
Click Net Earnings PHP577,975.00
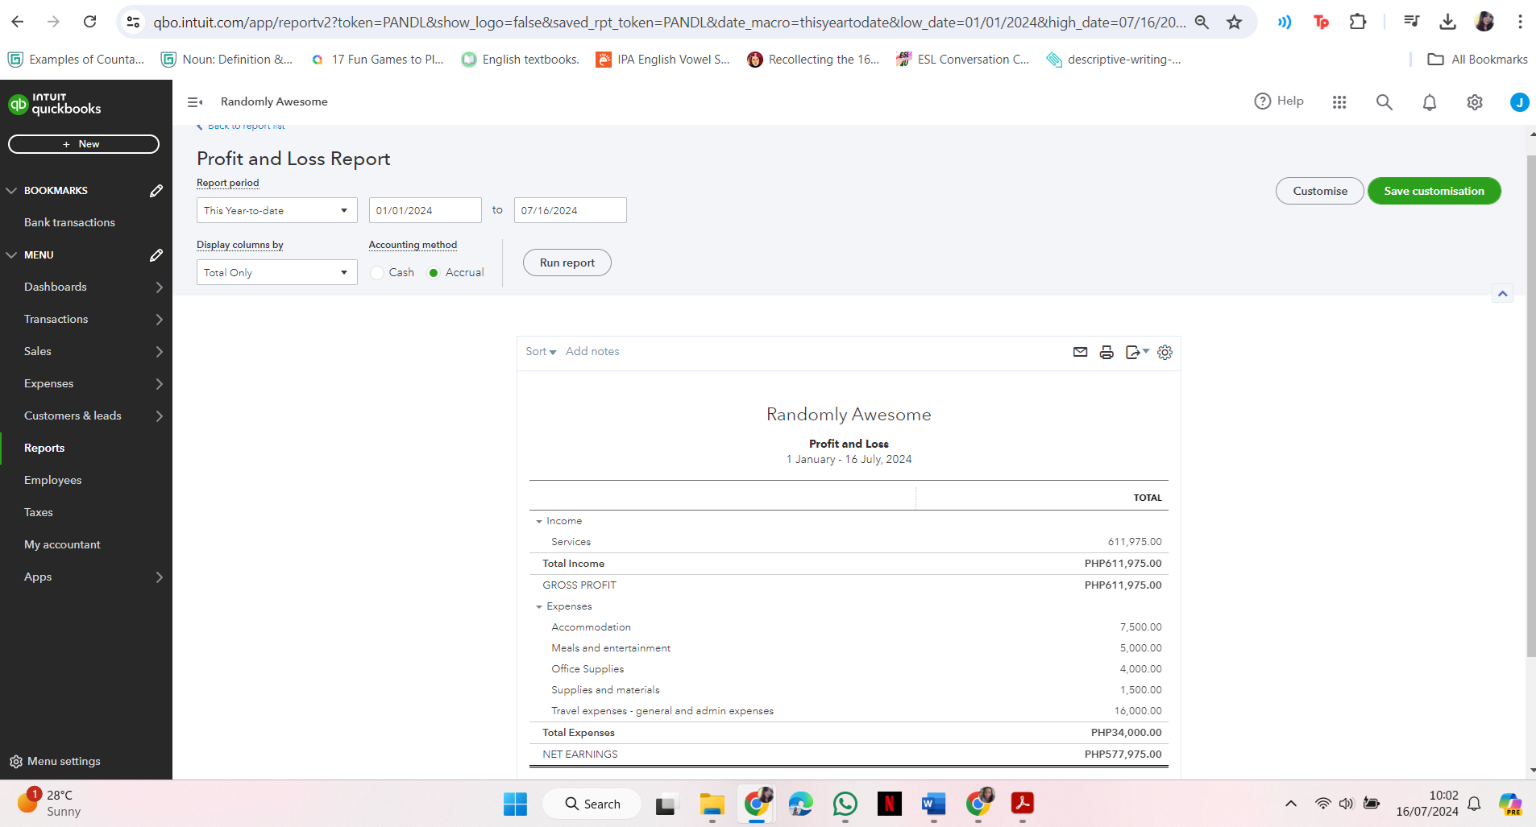(x=1123, y=755)
